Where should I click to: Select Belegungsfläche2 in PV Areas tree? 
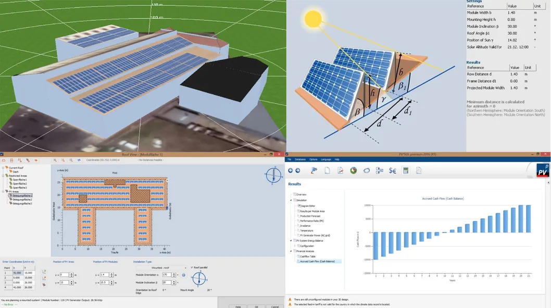(x=23, y=200)
